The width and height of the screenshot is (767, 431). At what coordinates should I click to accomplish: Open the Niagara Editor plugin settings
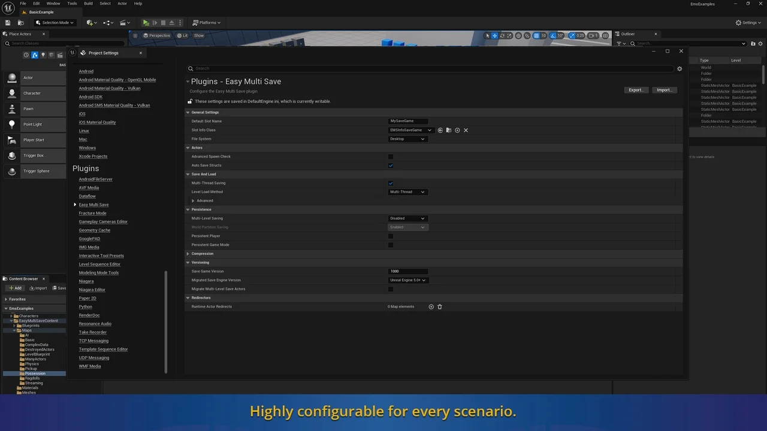(x=92, y=290)
